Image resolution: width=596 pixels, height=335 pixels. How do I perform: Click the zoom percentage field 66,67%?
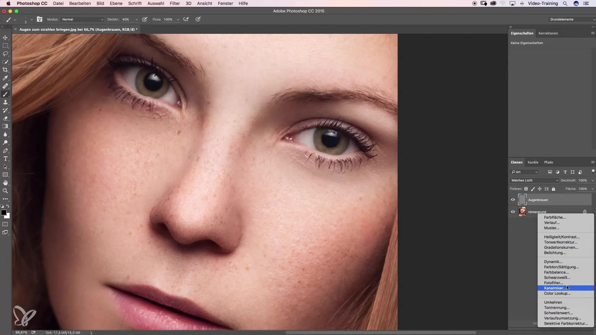click(21, 333)
